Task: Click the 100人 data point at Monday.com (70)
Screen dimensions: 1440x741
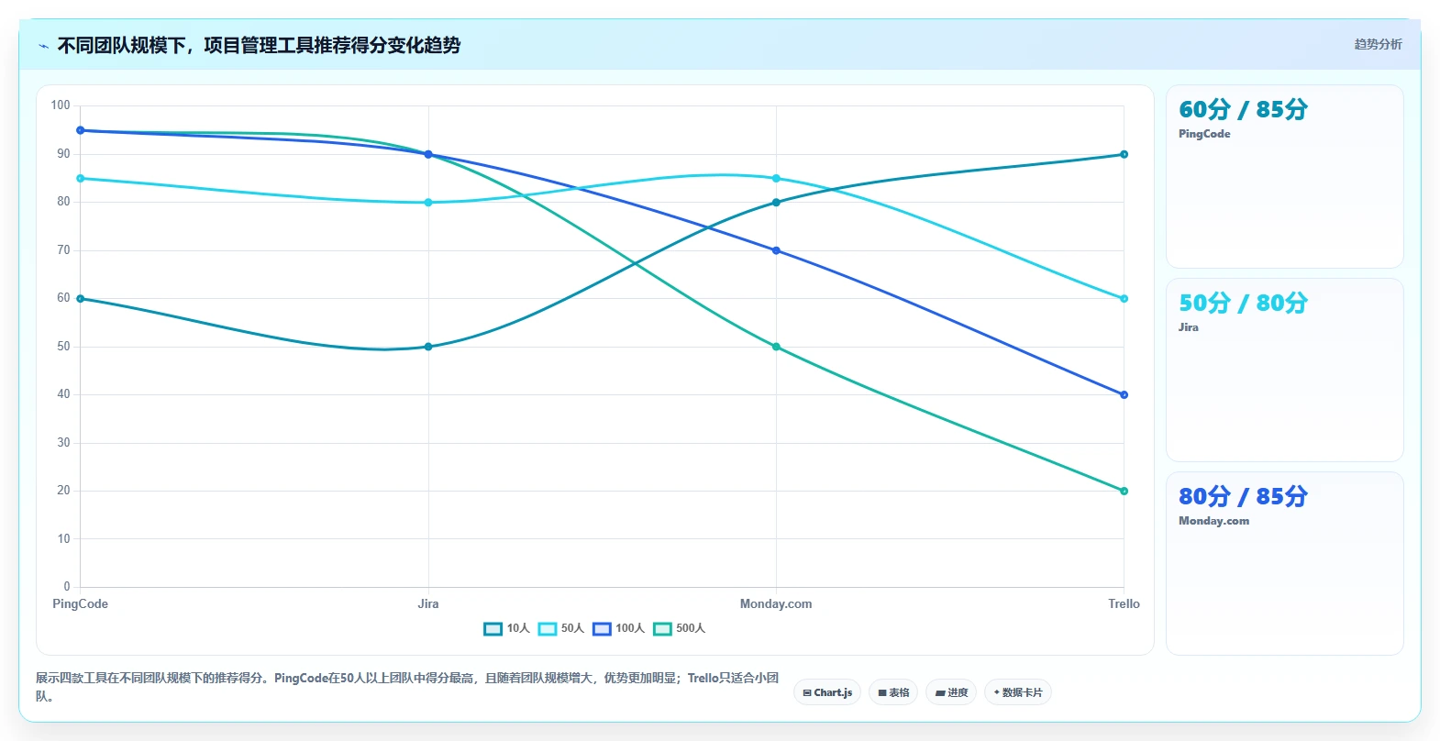Action: tap(776, 250)
